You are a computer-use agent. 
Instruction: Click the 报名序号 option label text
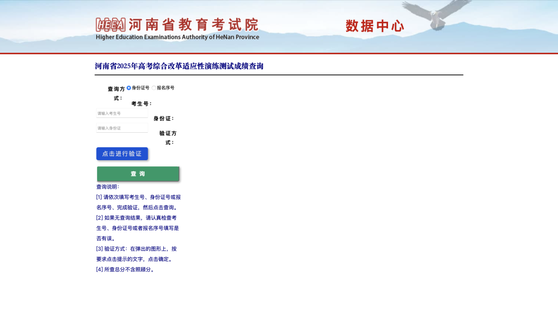(x=166, y=88)
